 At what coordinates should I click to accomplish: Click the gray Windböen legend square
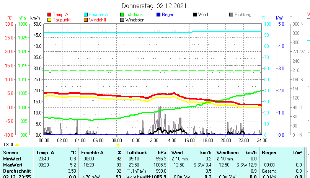tap(122, 20)
